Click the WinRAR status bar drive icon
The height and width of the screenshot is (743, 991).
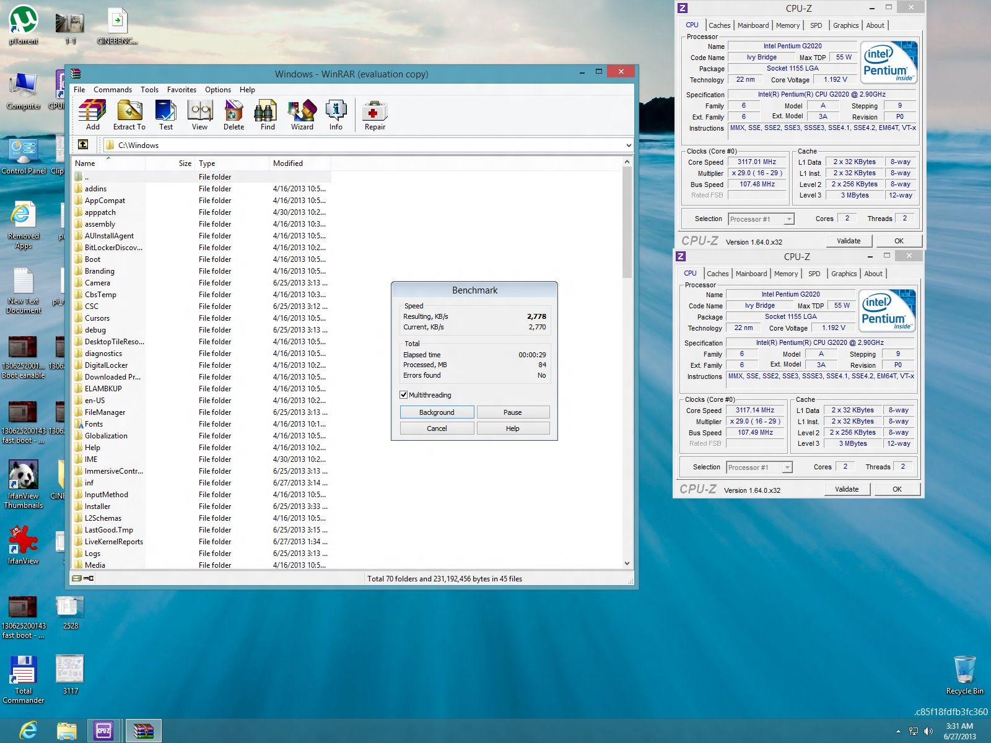76,578
